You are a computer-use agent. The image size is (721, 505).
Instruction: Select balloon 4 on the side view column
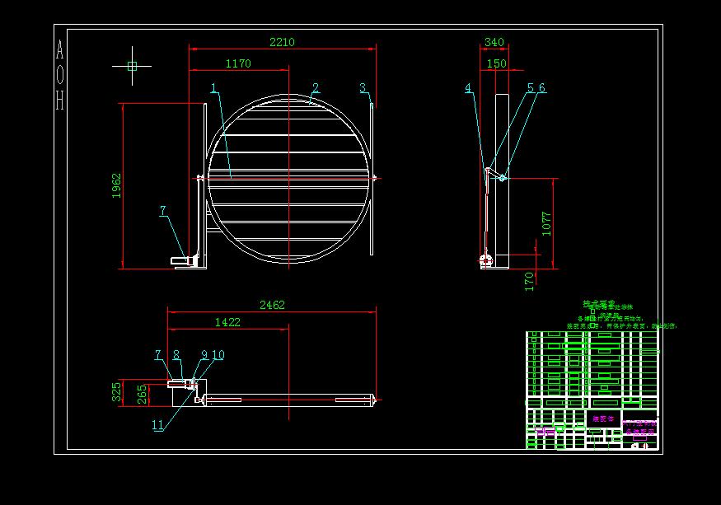(468, 87)
